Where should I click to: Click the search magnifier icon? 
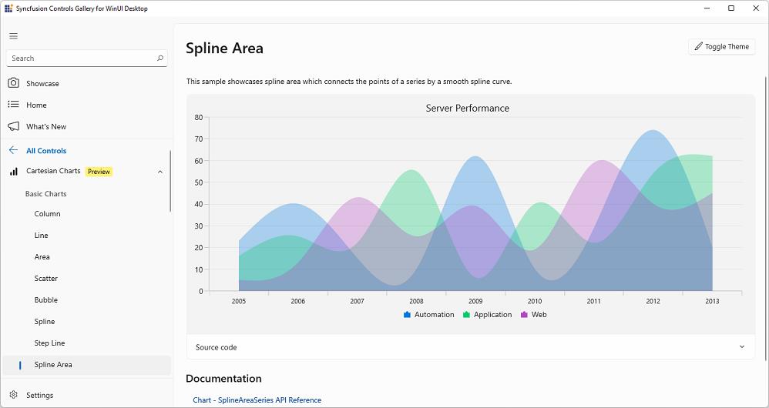[160, 59]
